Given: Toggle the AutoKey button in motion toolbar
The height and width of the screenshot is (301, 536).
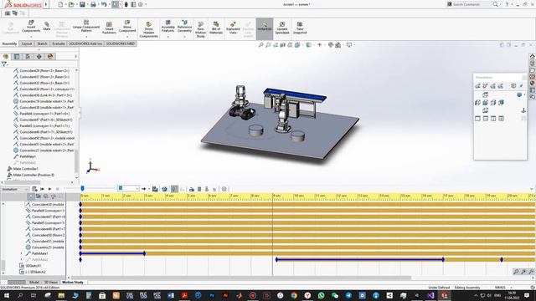Looking at the screenshot, I should pyautogui.click(x=174, y=189).
